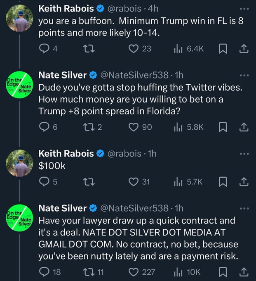This screenshot has height=281, width=256.
Task: Like the tweet with 23 likes
Action: 133,49
